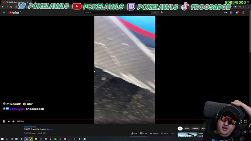This screenshot has height=141, width=251.
Task: Enter fullscreen mode on the player
Action: click(246, 121)
